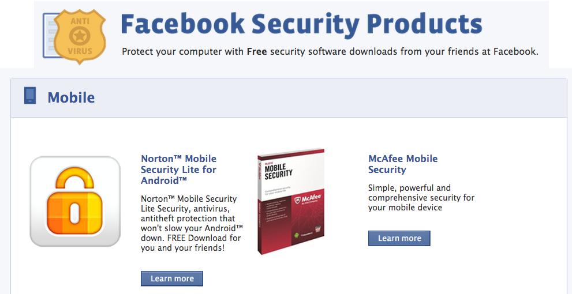This screenshot has height=294, width=572.
Task: Click the Anti Virus badge icon
Action: coord(75,37)
